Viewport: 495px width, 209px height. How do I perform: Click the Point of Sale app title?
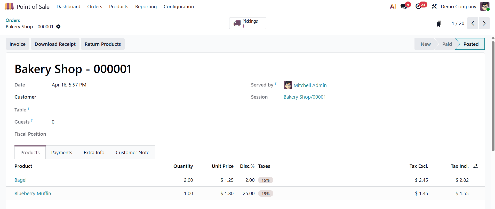pyautogui.click(x=33, y=7)
